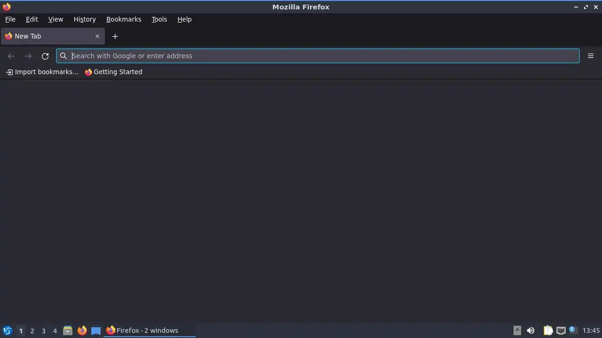Click the show desktop panel icon
This screenshot has width=602, height=338.
click(x=96, y=330)
